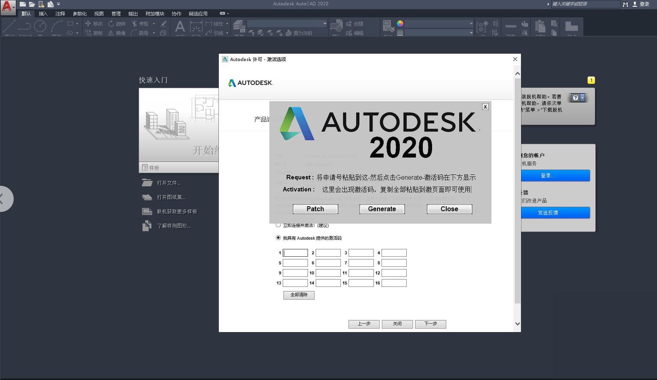Switch to the 注释 (Annotate) ribbon tab
Screen dimensions: 657x380
point(60,14)
